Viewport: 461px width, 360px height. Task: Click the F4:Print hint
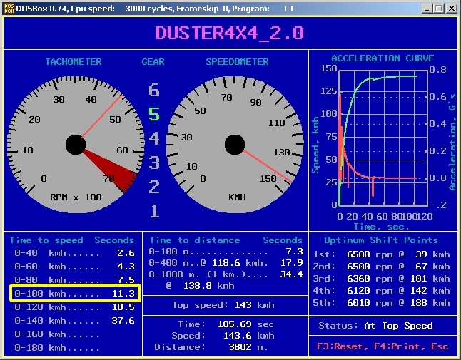[x=397, y=346]
